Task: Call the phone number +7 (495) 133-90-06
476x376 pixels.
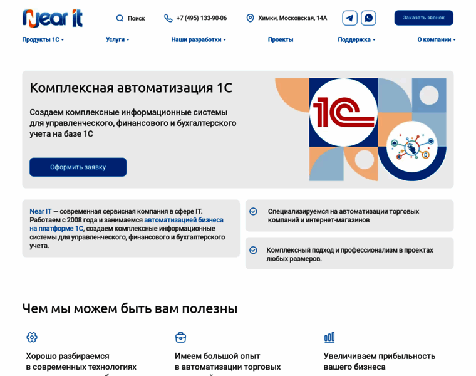Action: pos(202,18)
